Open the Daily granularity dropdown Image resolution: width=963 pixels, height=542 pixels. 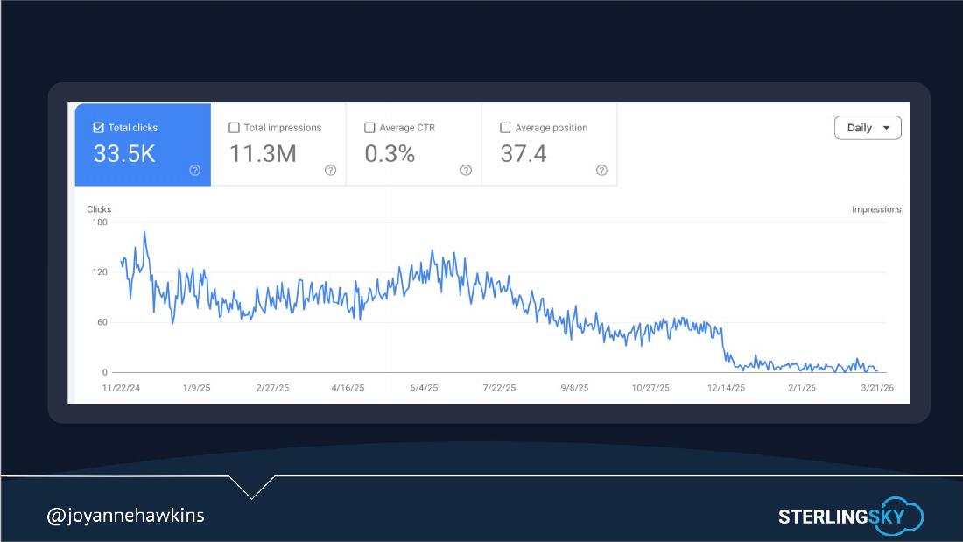coord(868,128)
